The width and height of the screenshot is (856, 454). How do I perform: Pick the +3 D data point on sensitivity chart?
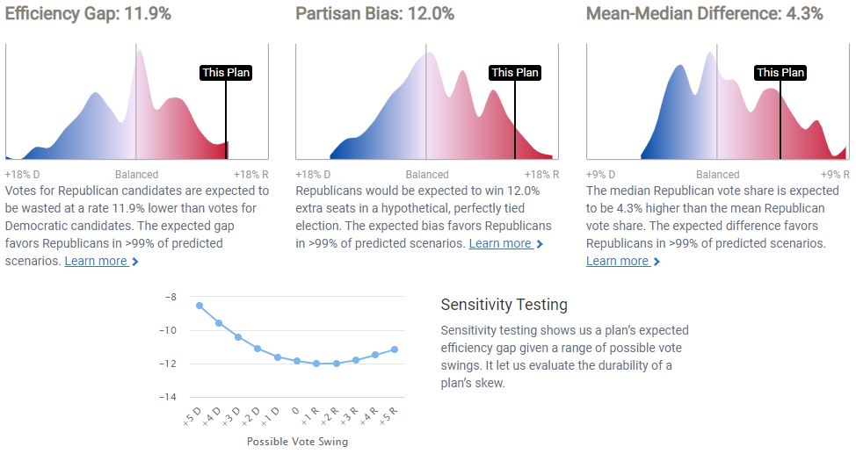238,337
